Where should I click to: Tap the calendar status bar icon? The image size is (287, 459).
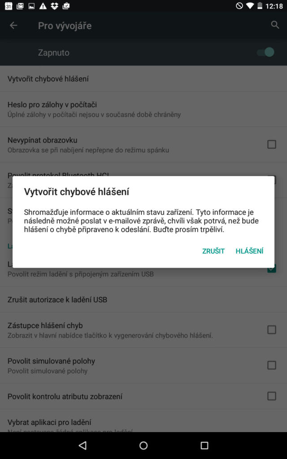[9, 6]
